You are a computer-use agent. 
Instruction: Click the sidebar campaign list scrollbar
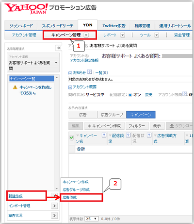(x=57, y=133)
